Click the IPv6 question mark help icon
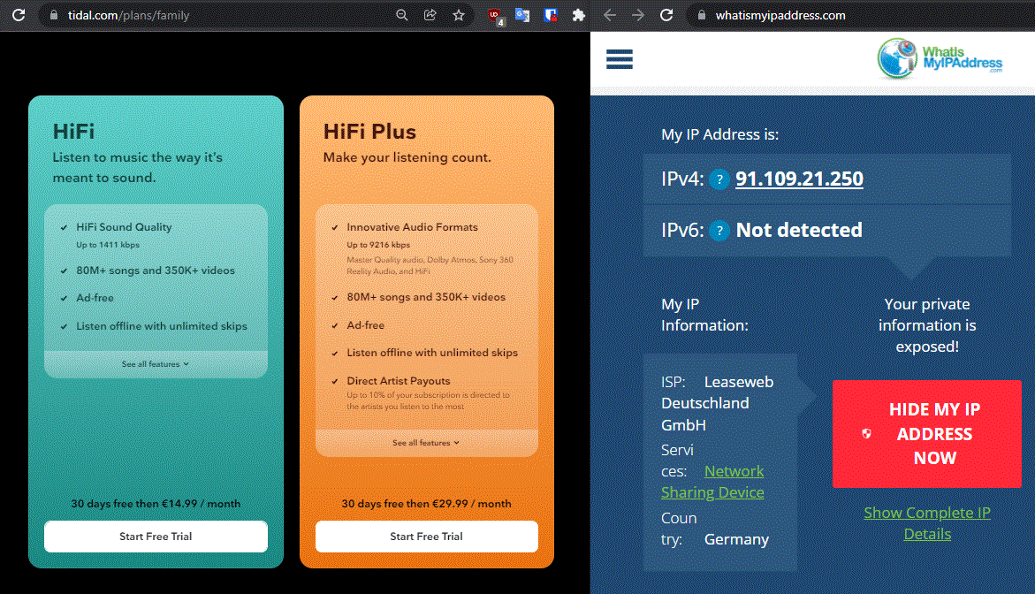The height and width of the screenshot is (594, 1035). (719, 231)
